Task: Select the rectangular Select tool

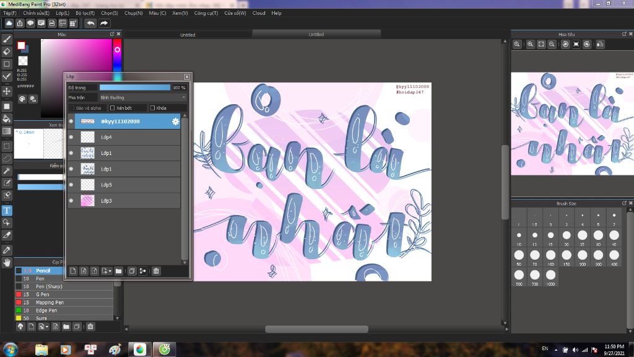Action: pos(7,146)
